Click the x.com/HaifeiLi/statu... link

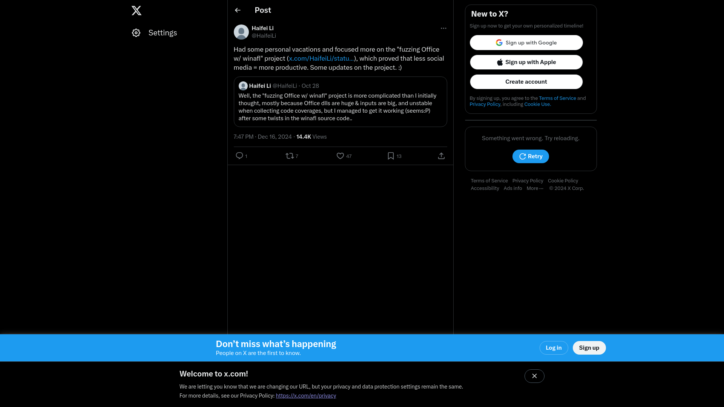tap(321, 58)
